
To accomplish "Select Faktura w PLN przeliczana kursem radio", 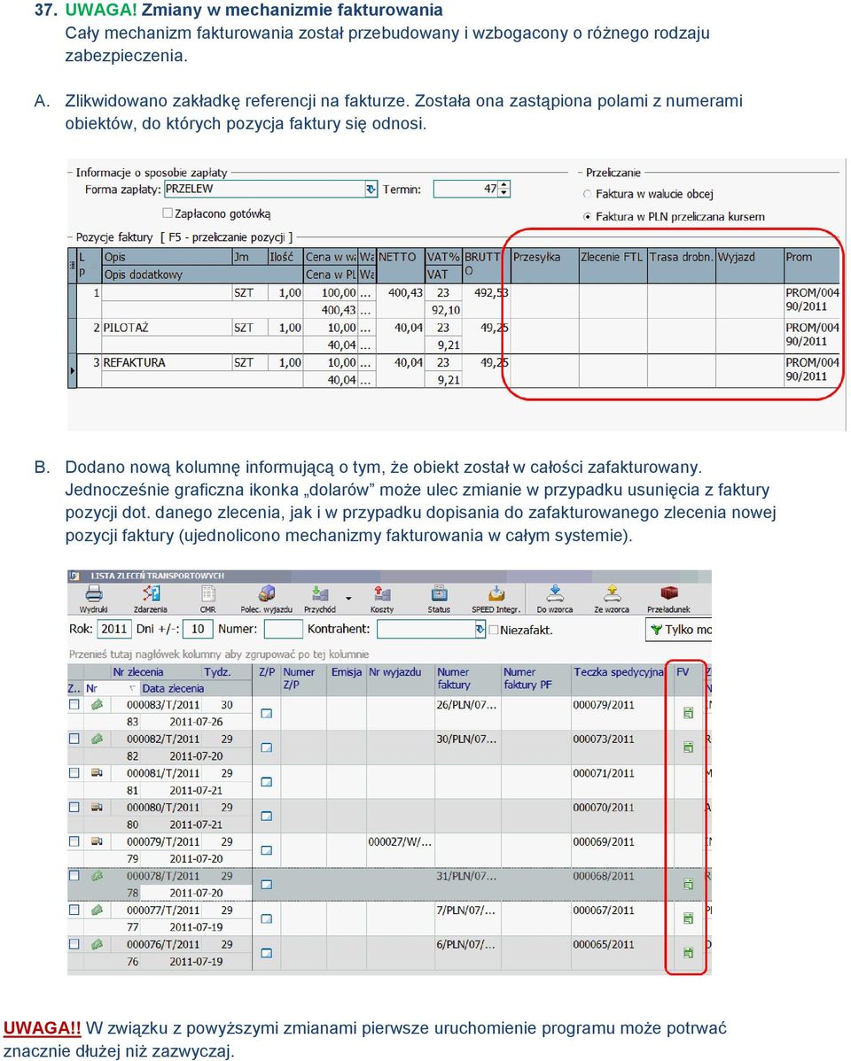I will click(588, 216).
